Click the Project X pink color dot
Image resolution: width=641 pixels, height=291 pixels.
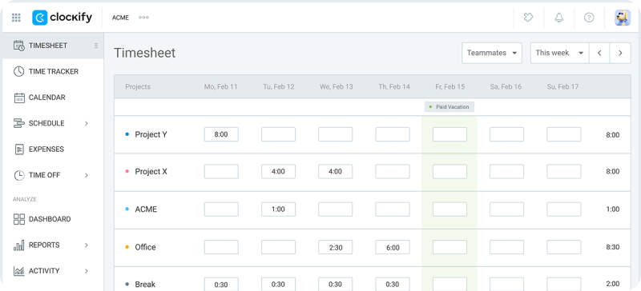click(127, 172)
